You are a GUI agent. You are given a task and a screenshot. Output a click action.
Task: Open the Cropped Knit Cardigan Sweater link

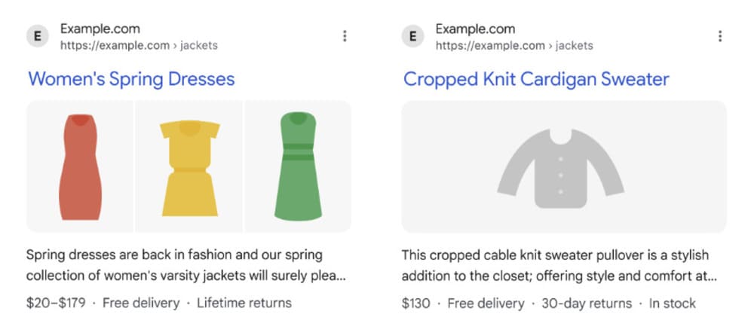coord(536,79)
